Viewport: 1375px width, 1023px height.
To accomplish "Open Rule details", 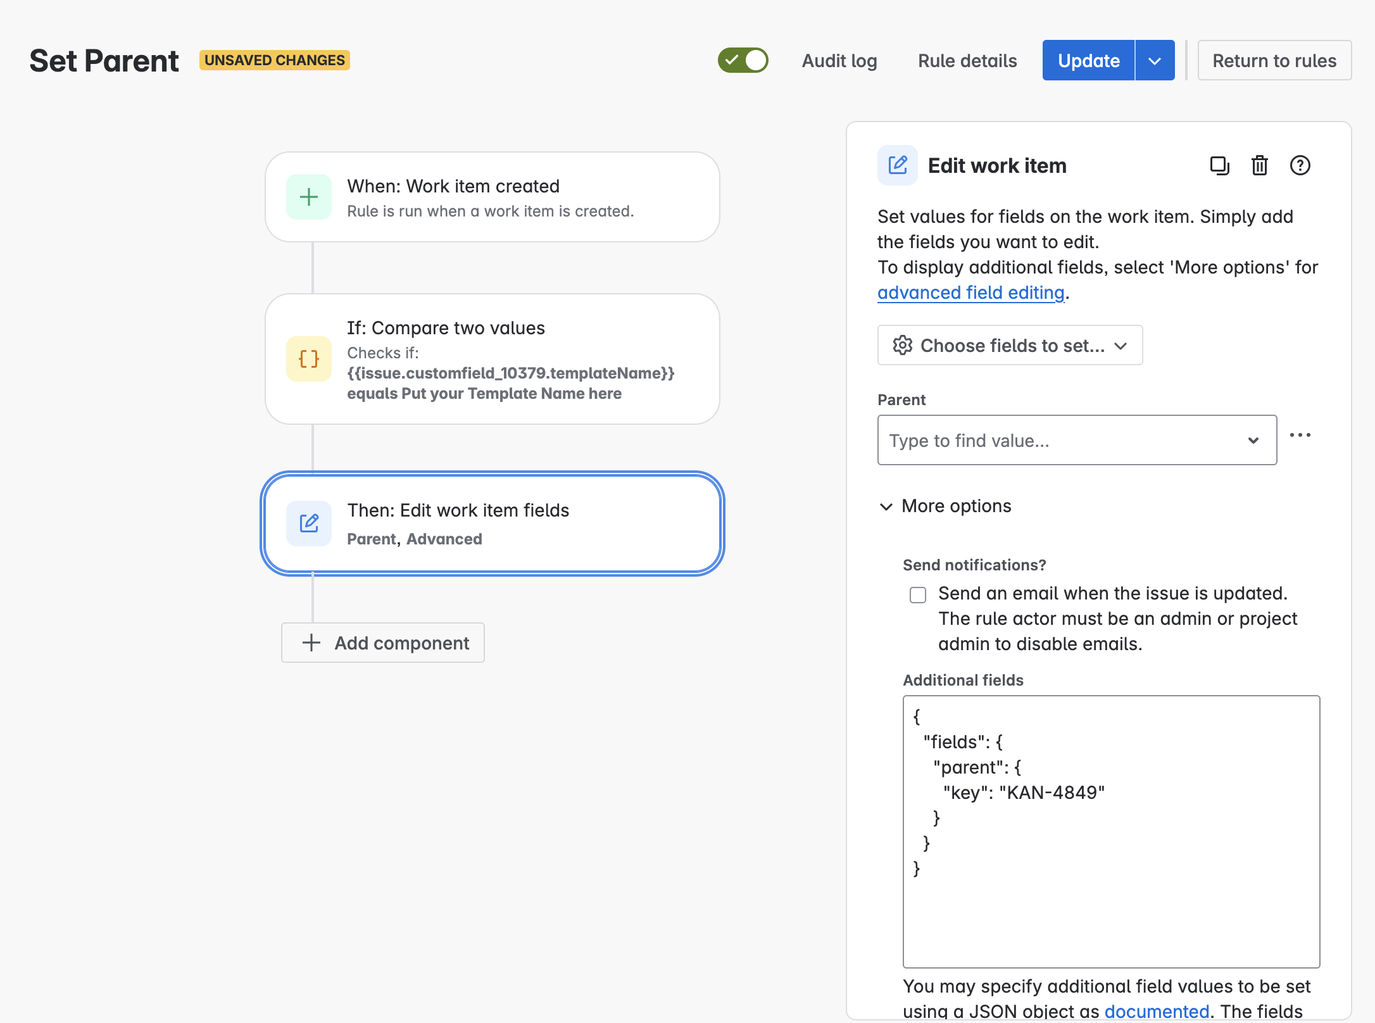I will tap(967, 61).
